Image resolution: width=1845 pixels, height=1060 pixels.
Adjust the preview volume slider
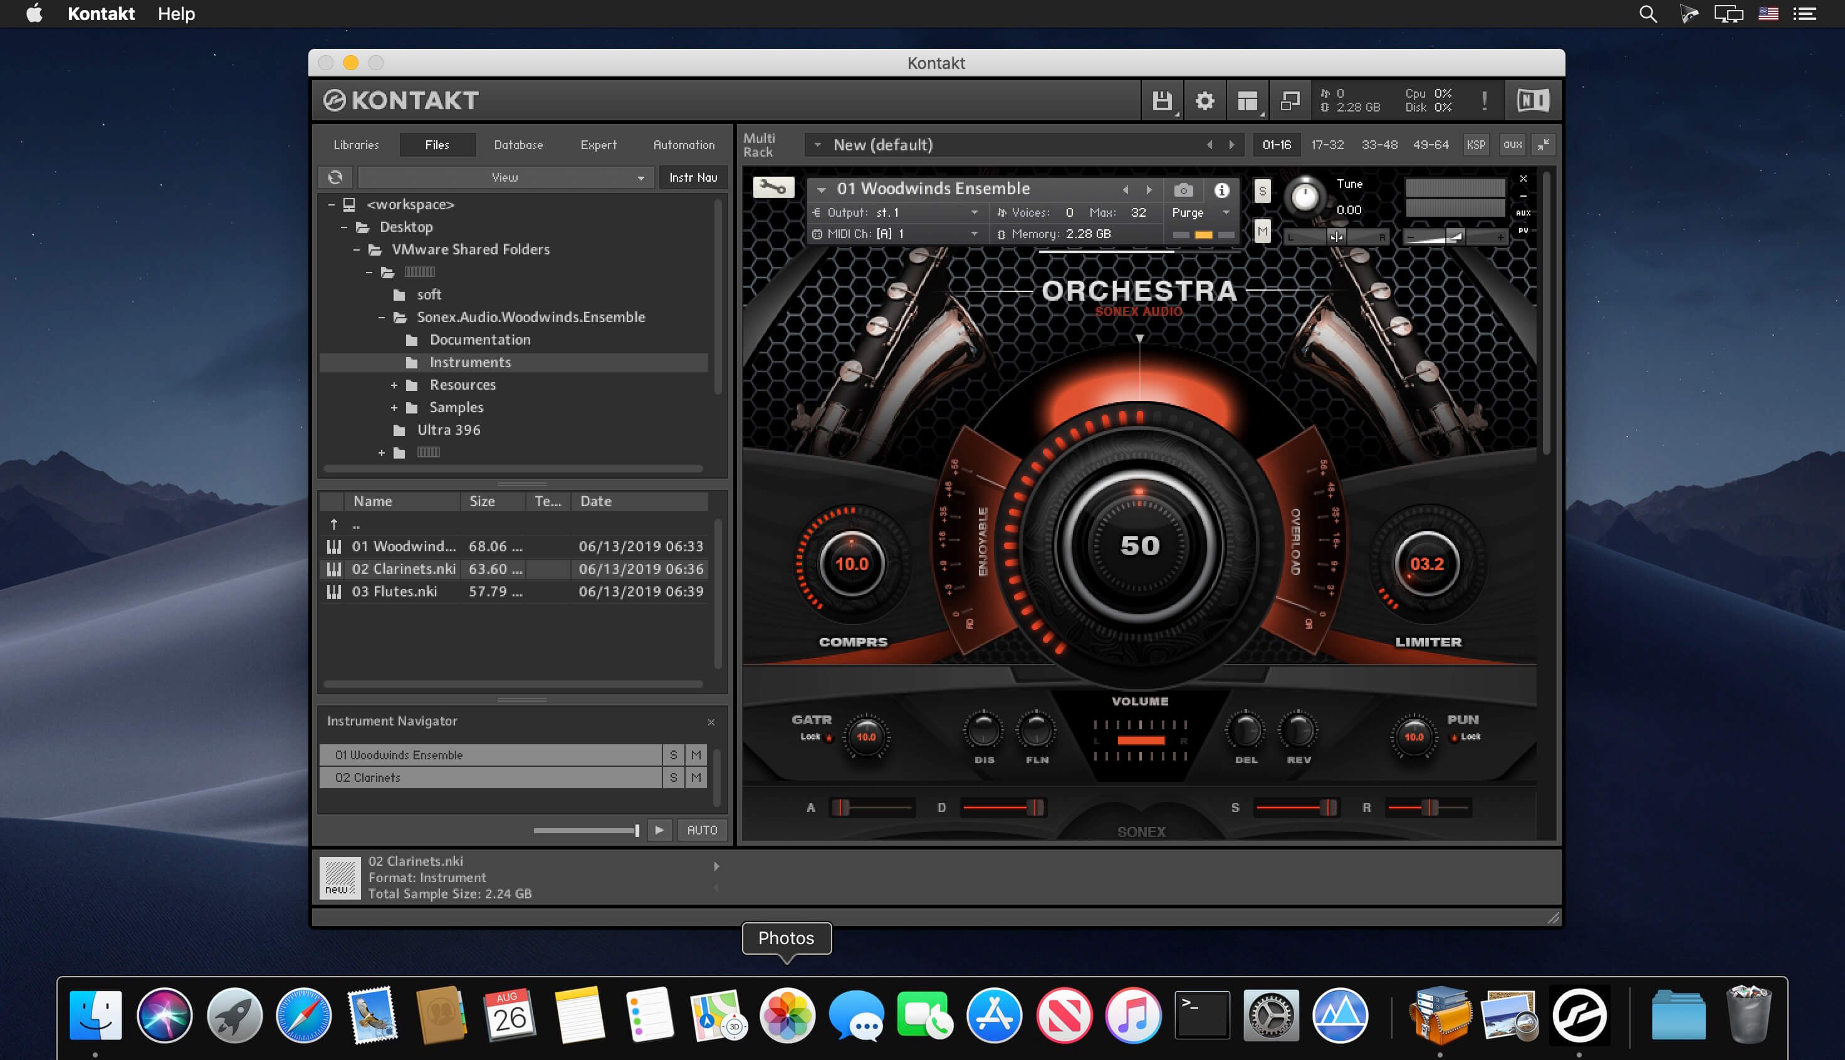tap(586, 830)
